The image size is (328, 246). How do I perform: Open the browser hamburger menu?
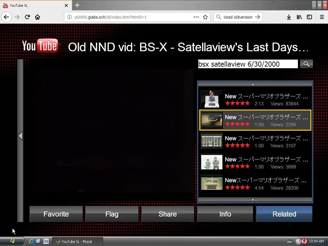(x=322, y=17)
